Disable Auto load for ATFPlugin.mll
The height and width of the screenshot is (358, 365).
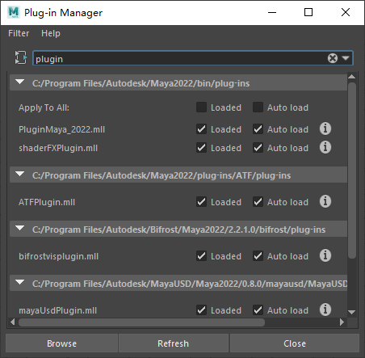point(258,202)
